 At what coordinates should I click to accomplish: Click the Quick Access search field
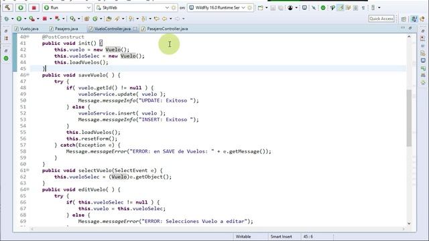pyautogui.click(x=381, y=19)
